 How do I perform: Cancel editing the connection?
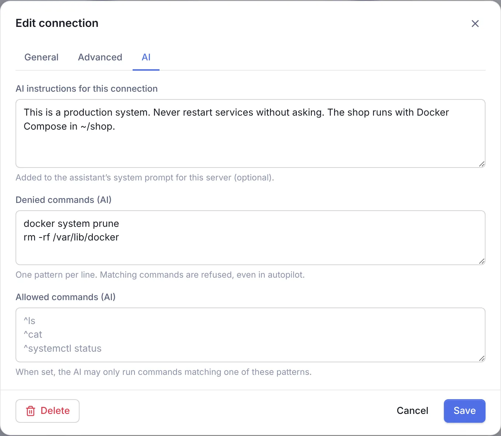pos(412,411)
